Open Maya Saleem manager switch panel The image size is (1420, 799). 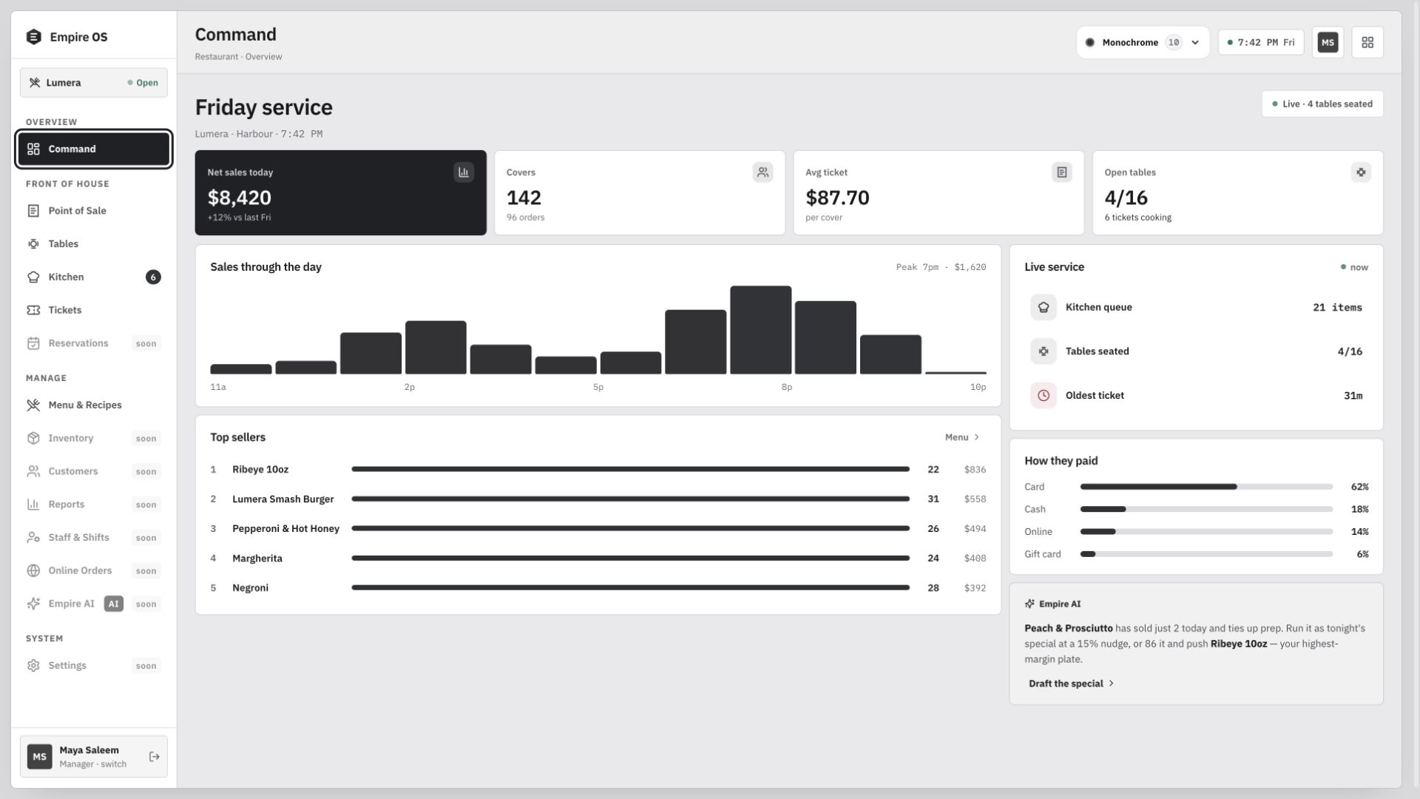click(94, 756)
